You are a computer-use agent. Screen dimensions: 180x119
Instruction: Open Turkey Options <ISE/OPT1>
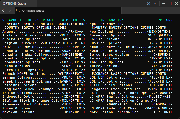click(x=162, y=66)
